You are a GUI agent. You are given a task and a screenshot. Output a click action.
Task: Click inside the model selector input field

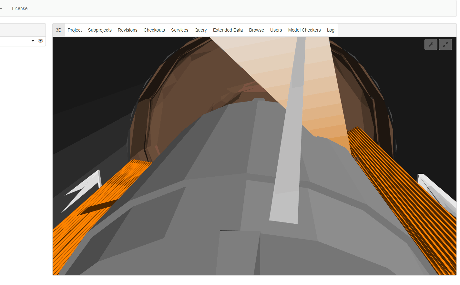tap(16, 41)
